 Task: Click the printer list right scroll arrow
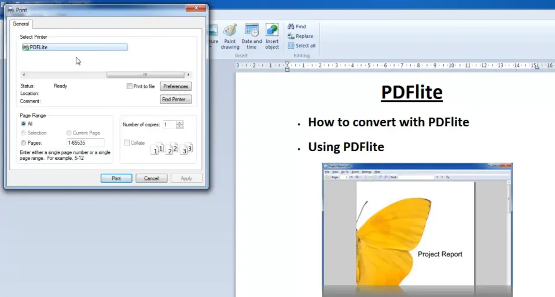[188, 75]
